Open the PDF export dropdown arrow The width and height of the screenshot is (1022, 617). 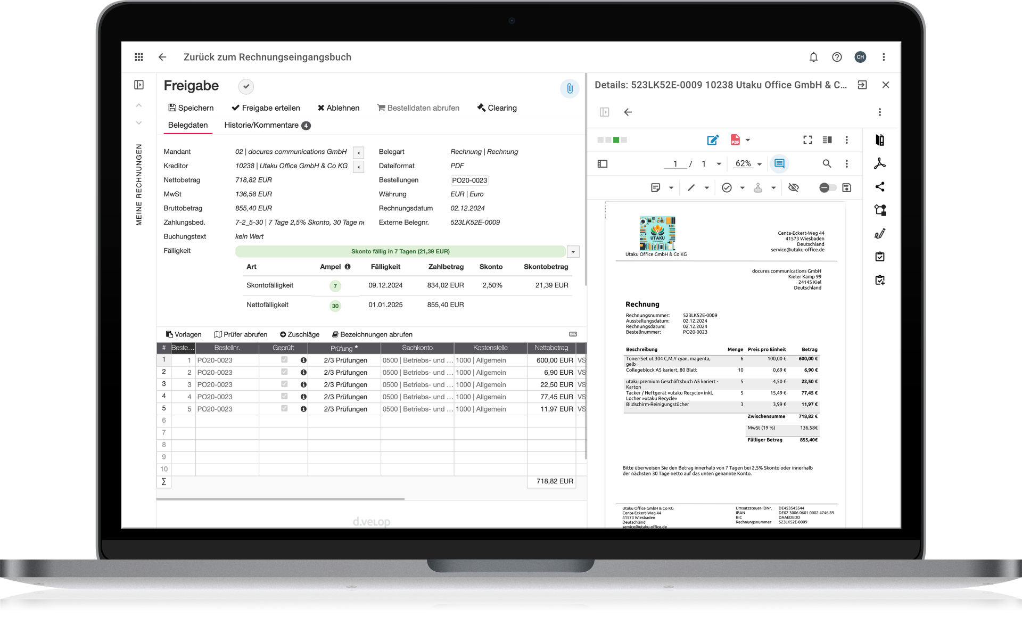click(747, 139)
